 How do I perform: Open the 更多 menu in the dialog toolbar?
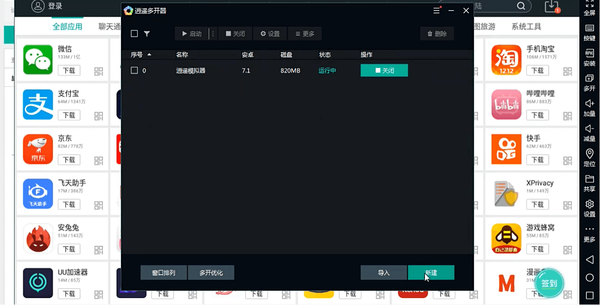pos(304,33)
